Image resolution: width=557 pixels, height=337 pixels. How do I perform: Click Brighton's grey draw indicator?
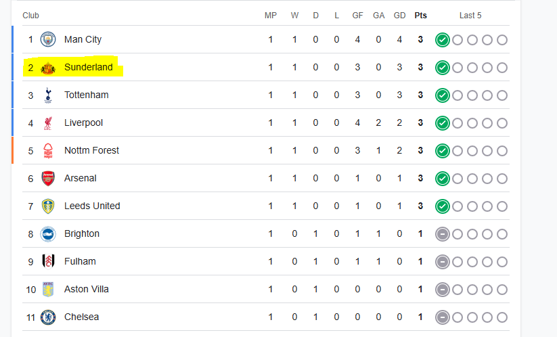pyautogui.click(x=442, y=234)
